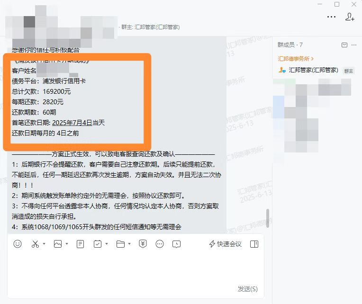Expand the screenshot options dropdown arrow
The width and height of the screenshot is (362, 304).
(44, 244)
